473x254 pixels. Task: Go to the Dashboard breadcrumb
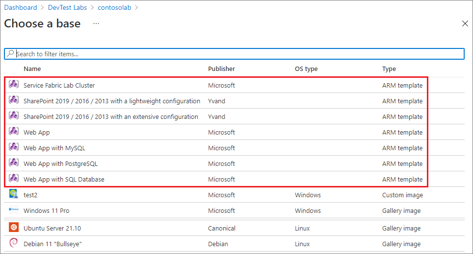click(x=21, y=7)
